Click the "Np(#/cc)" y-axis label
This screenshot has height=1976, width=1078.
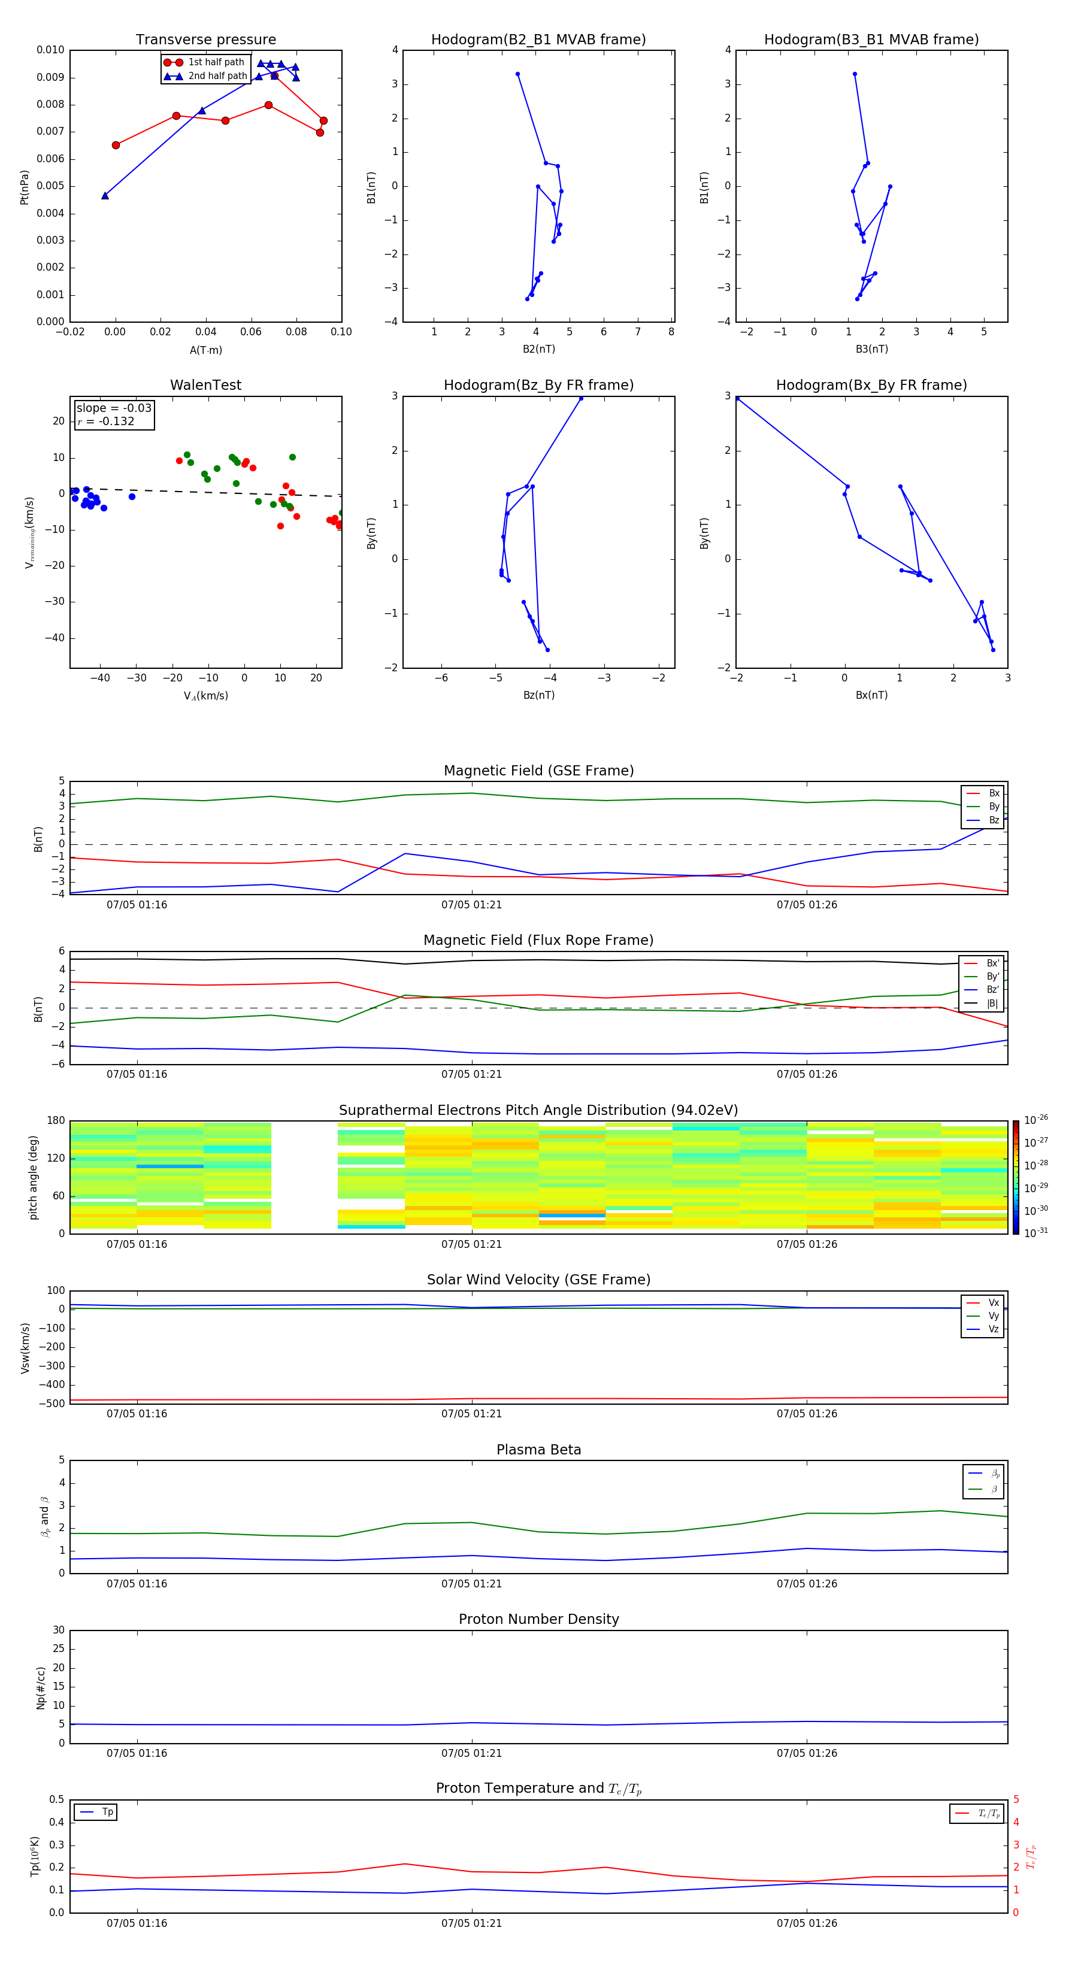pos(41,1687)
